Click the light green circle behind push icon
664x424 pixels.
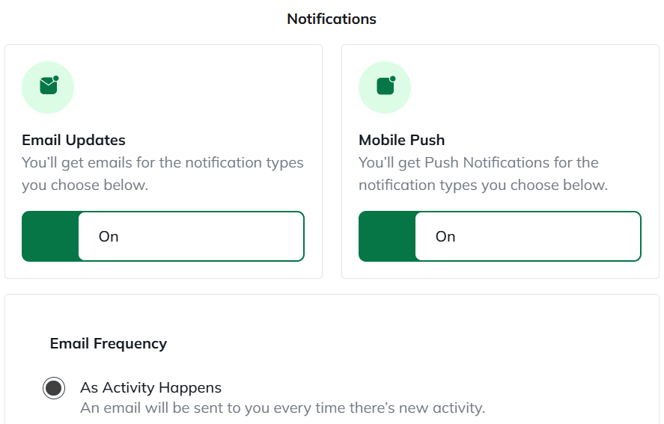click(x=368, y=101)
